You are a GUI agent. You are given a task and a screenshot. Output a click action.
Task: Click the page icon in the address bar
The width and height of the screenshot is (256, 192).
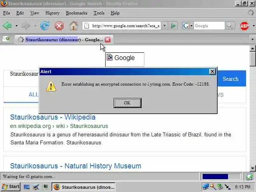tap(87, 26)
